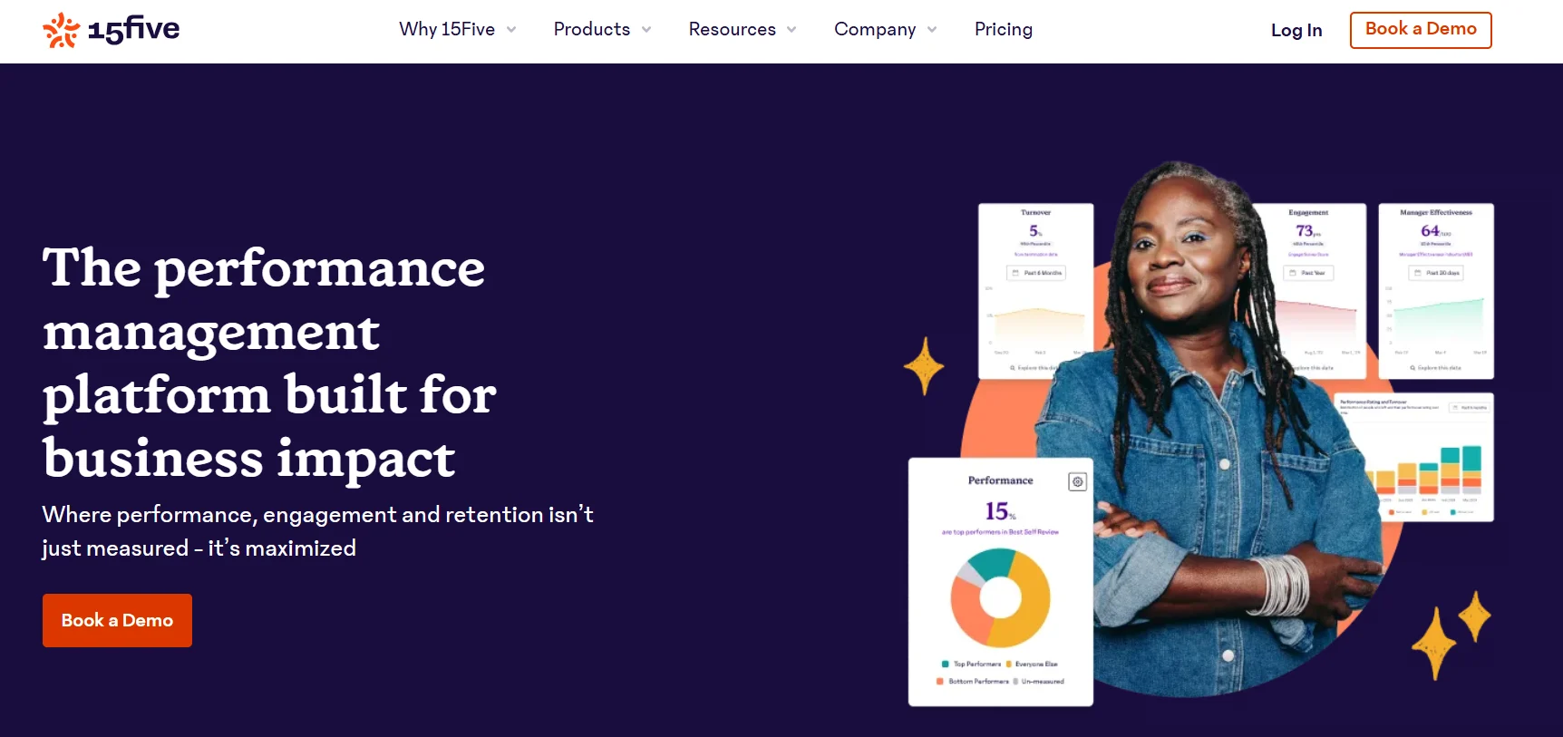
Task: Click the settings gear icon on Performance card
Action: pyautogui.click(x=1077, y=481)
